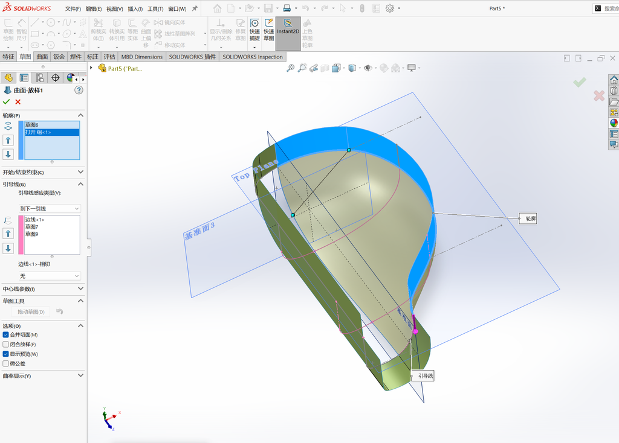The height and width of the screenshot is (443, 619).
Task: Expand the 中心线参数(I) section
Action: tap(80, 288)
